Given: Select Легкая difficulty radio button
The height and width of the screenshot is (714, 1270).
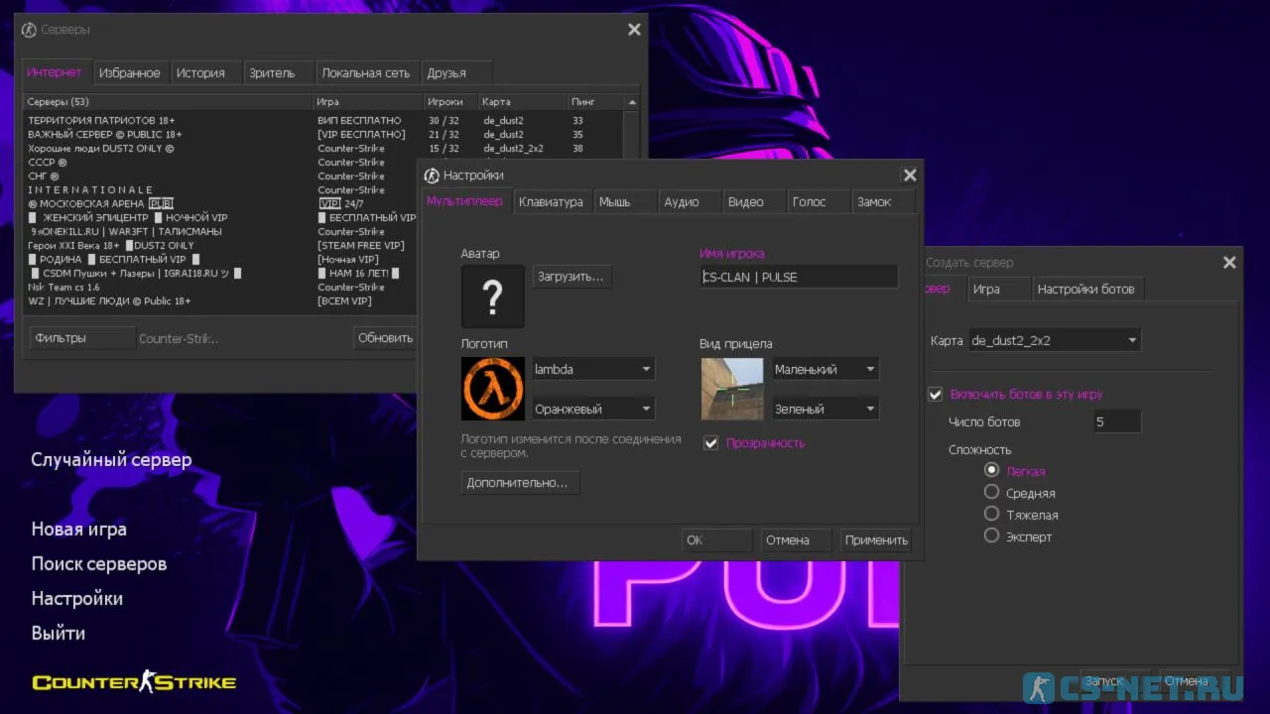Looking at the screenshot, I should pyautogui.click(x=991, y=470).
